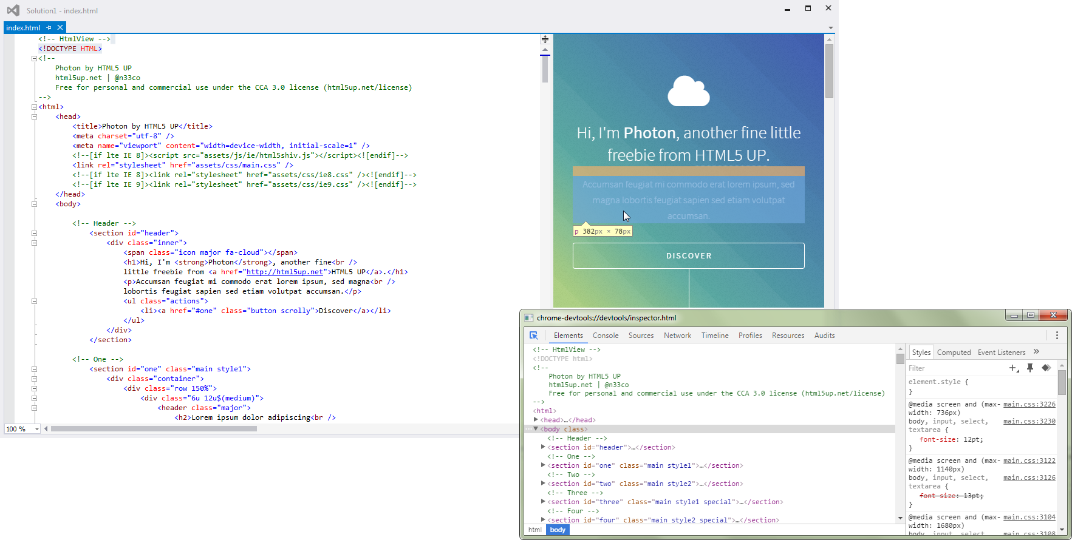The height and width of the screenshot is (540, 1072).
Task: Collapse ul class="actions" in editor
Action: coord(34,301)
